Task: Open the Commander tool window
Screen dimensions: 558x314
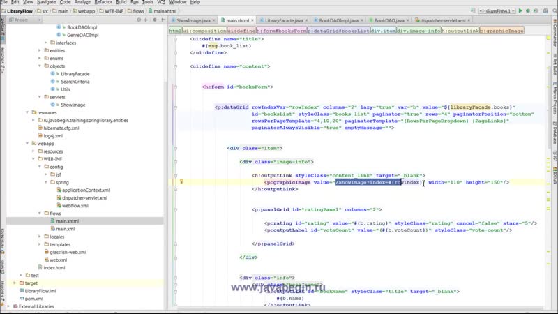Action: pyautogui.click(x=555, y=33)
